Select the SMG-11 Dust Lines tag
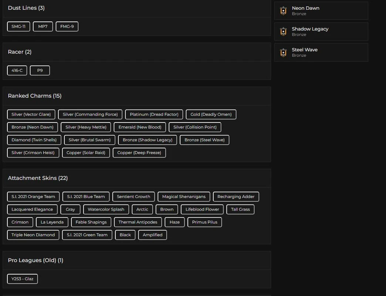386x296 pixels. click(x=18, y=27)
